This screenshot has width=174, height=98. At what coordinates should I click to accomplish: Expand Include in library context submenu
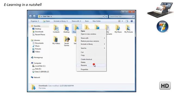[x=91, y=44]
